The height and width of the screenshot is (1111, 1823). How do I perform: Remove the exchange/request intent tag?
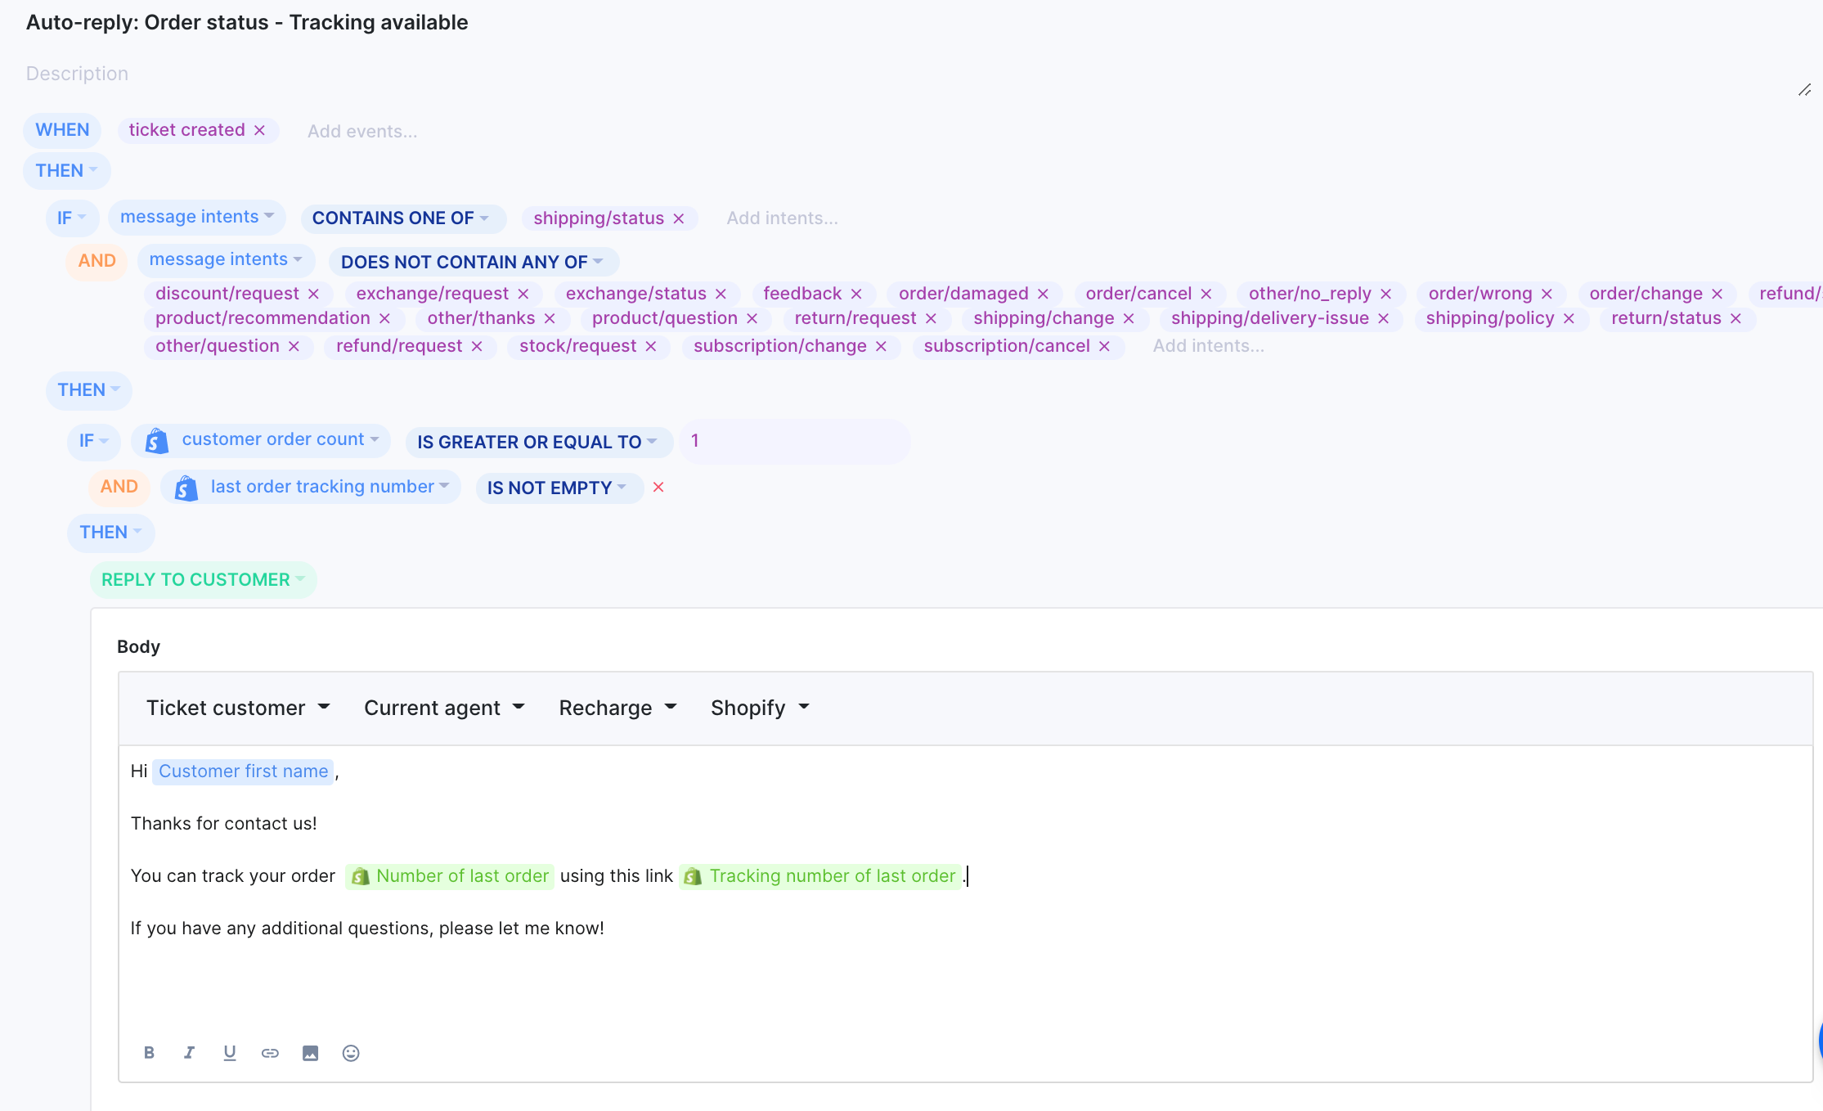(523, 294)
